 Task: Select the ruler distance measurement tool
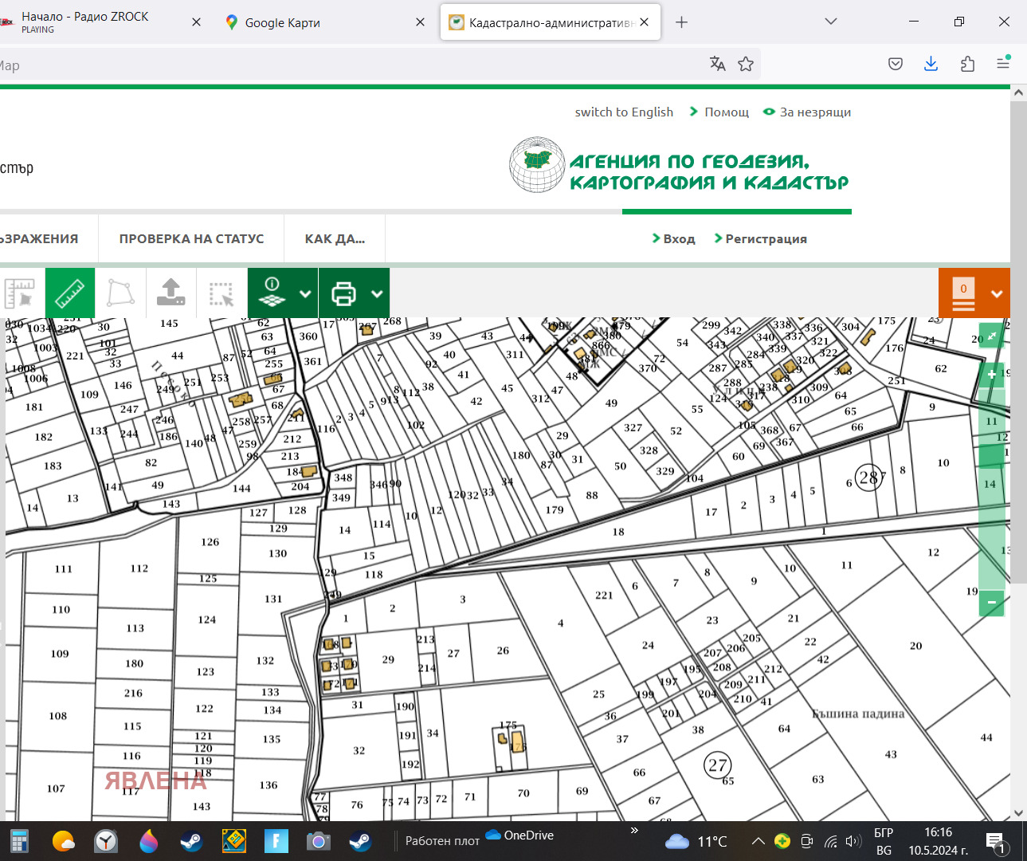pyautogui.click(x=70, y=293)
